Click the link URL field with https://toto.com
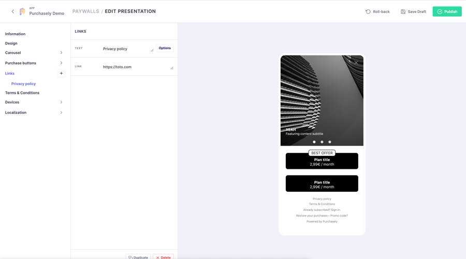The height and width of the screenshot is (259, 466). pos(135,67)
